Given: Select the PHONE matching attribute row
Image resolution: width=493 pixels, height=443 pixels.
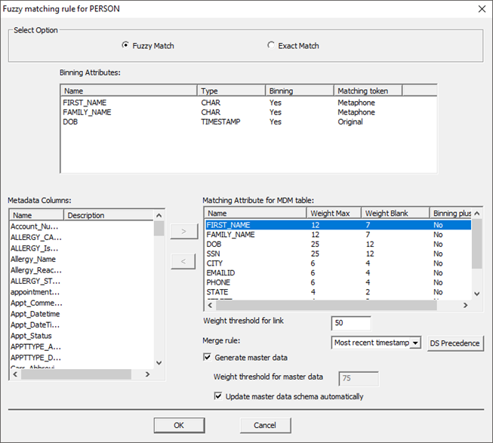Looking at the screenshot, I should point(338,282).
